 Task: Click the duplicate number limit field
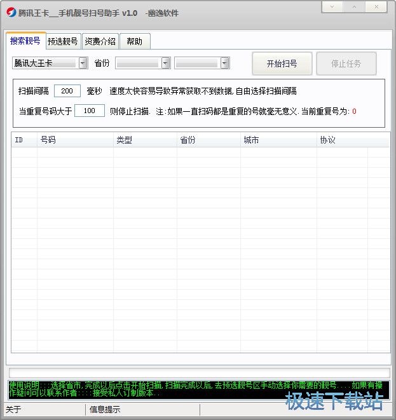coord(89,111)
